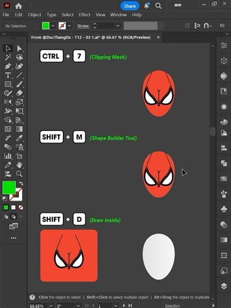Image resolution: width=231 pixels, height=308 pixels.
Task: Open the Align panel icon
Action: pos(224,147)
